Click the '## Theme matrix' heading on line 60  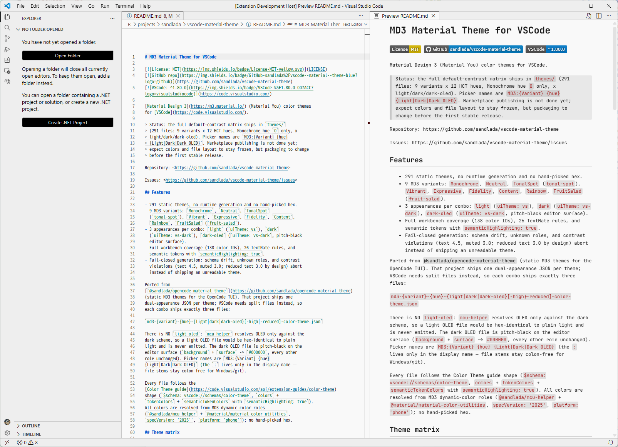(162, 432)
